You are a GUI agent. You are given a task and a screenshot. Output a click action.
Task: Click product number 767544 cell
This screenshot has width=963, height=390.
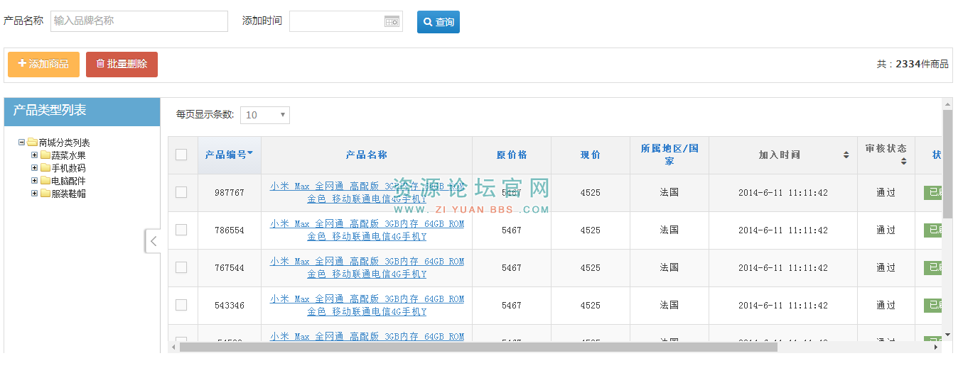coord(229,268)
